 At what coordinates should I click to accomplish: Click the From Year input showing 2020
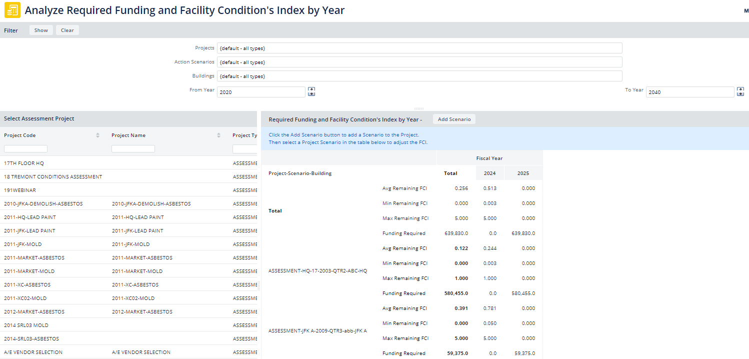(260, 91)
